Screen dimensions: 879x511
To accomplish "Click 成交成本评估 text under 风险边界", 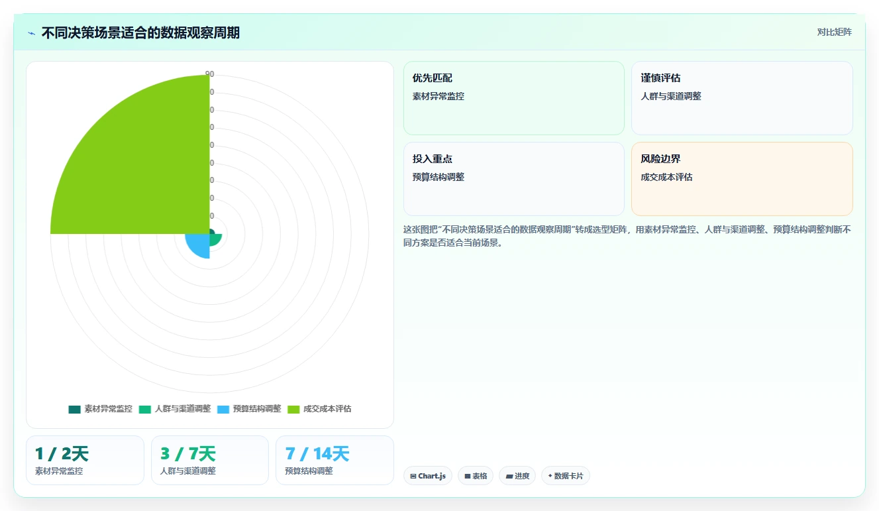I will click(x=666, y=177).
